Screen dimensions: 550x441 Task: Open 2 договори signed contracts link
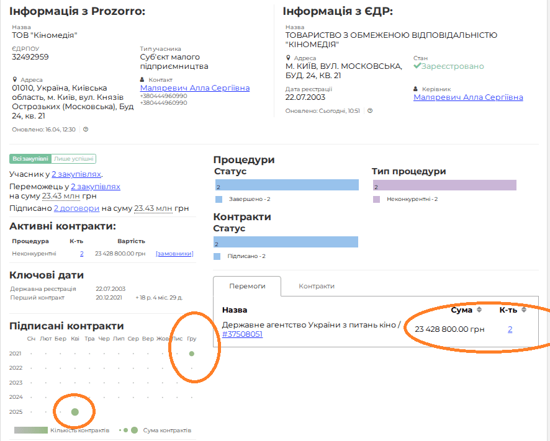pos(76,208)
